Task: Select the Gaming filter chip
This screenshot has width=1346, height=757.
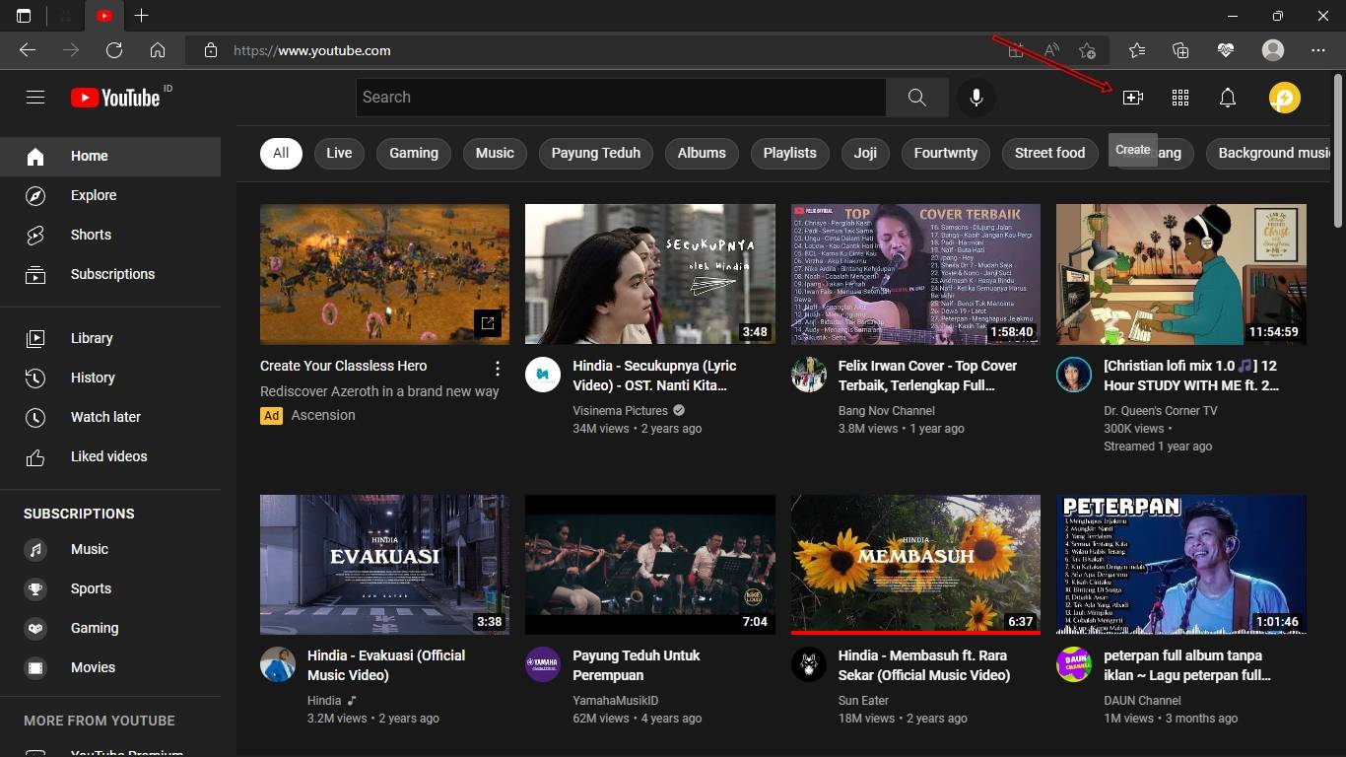Action: 414,153
